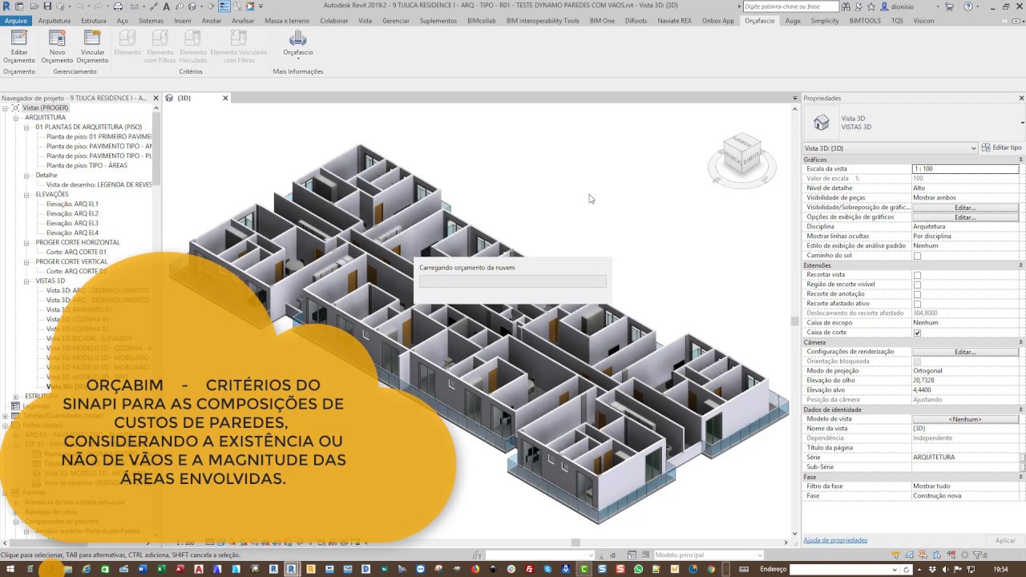Close the {3D} view tab
Image resolution: width=1026 pixels, height=577 pixels.
point(225,98)
